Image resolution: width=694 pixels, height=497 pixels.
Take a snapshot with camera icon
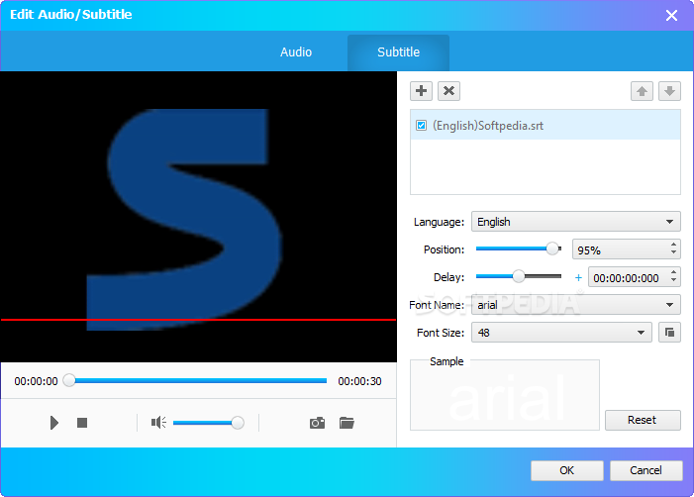coord(317,423)
